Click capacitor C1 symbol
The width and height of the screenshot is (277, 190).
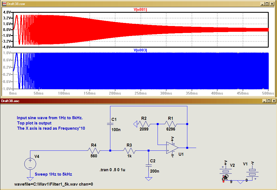110,124
